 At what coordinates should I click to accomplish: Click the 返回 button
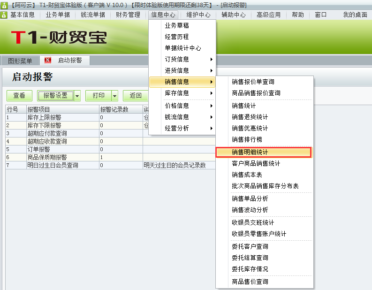click(x=136, y=96)
